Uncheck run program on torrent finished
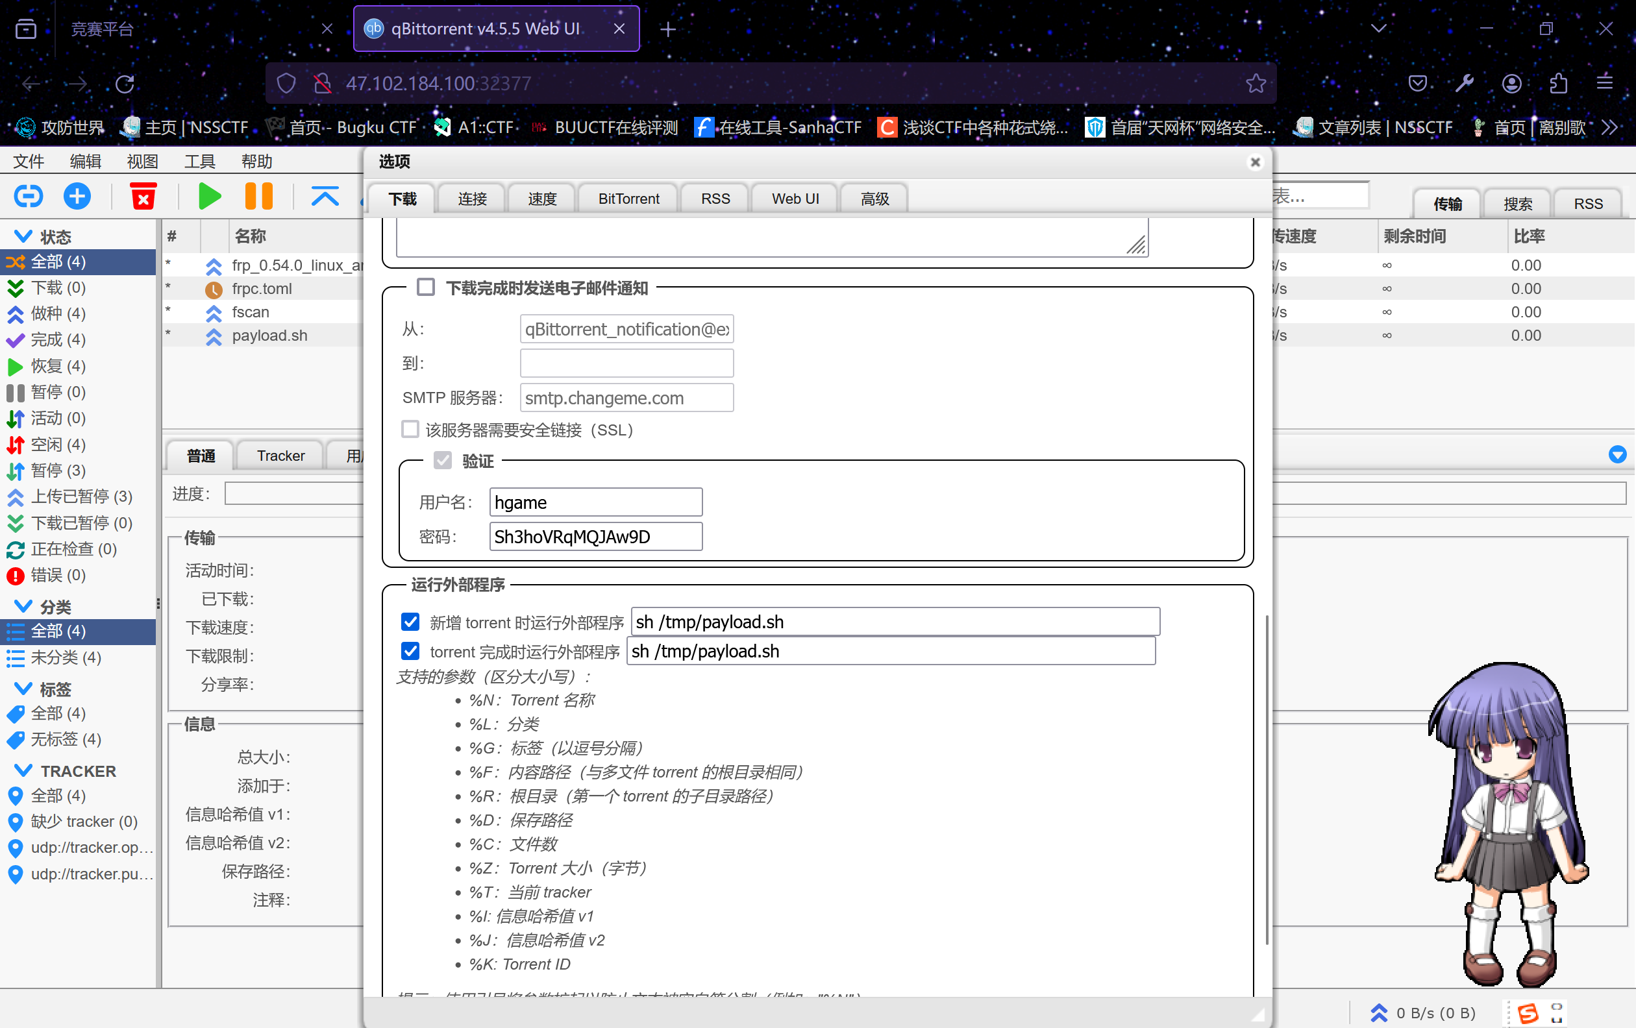 pyautogui.click(x=410, y=651)
